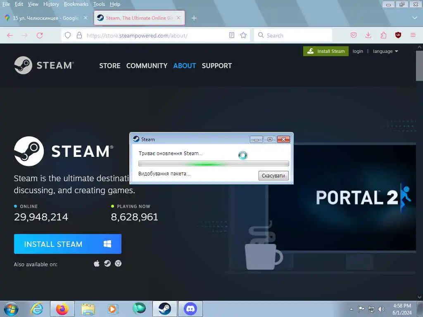423x317 pixels.
Task: Click the Steam logo in page header
Action: (x=44, y=65)
